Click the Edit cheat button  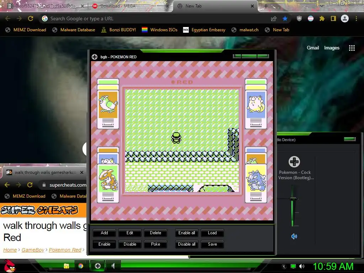(130, 233)
